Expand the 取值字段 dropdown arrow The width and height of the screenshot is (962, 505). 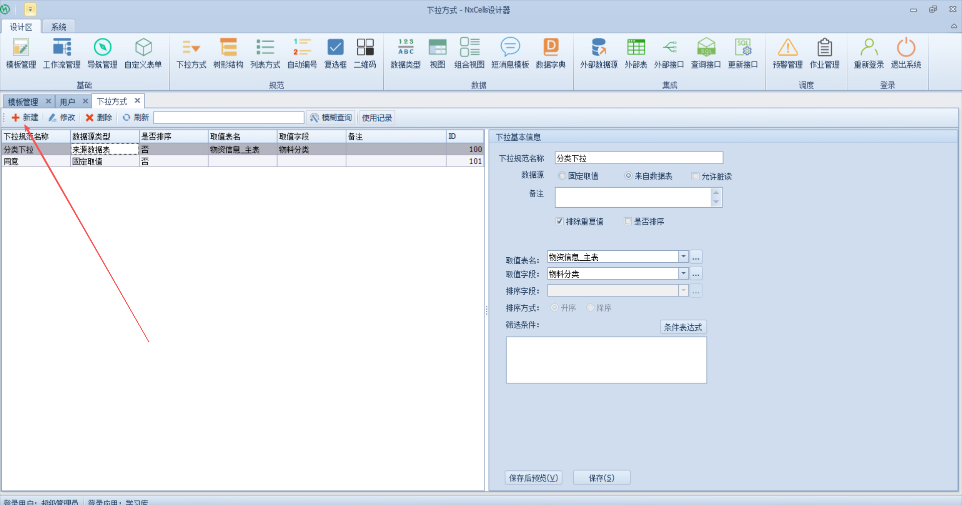coord(683,274)
